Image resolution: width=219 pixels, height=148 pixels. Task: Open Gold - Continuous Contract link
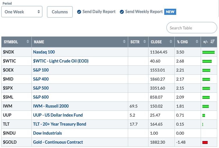pyautogui.click(x=58, y=142)
